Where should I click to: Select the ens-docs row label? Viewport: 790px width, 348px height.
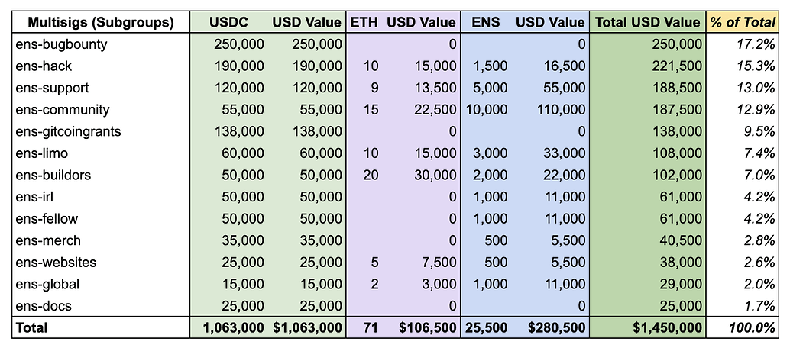(44, 306)
